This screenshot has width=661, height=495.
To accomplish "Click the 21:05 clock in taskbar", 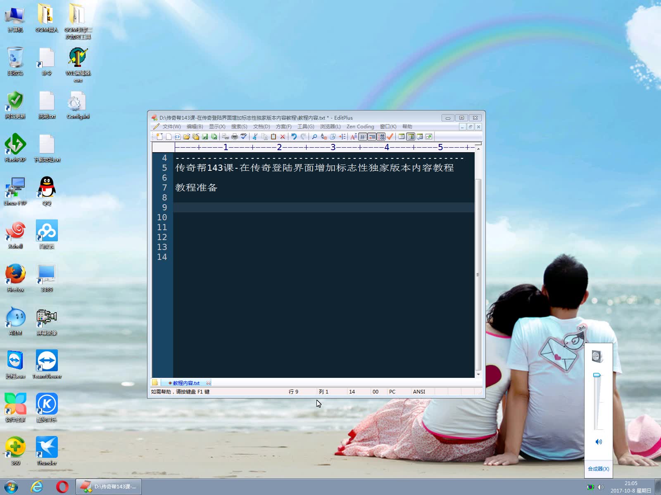I will [x=631, y=483].
